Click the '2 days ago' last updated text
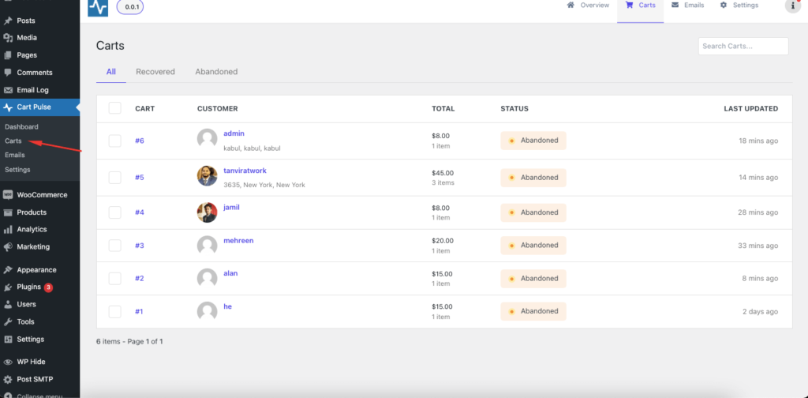Image resolution: width=808 pixels, height=398 pixels. (760, 312)
